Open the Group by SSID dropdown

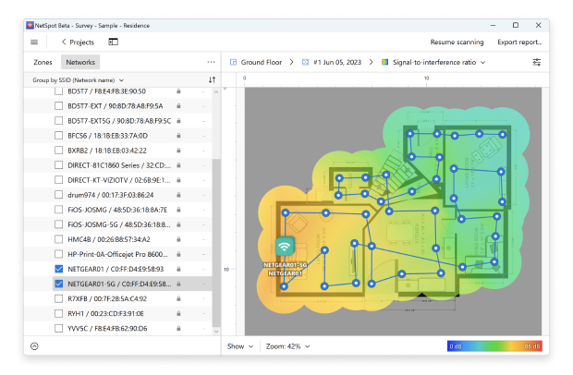tap(78, 80)
